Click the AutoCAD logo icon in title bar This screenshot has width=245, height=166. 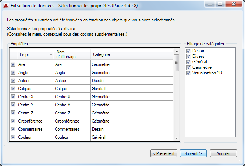pyautogui.click(x=6, y=5)
